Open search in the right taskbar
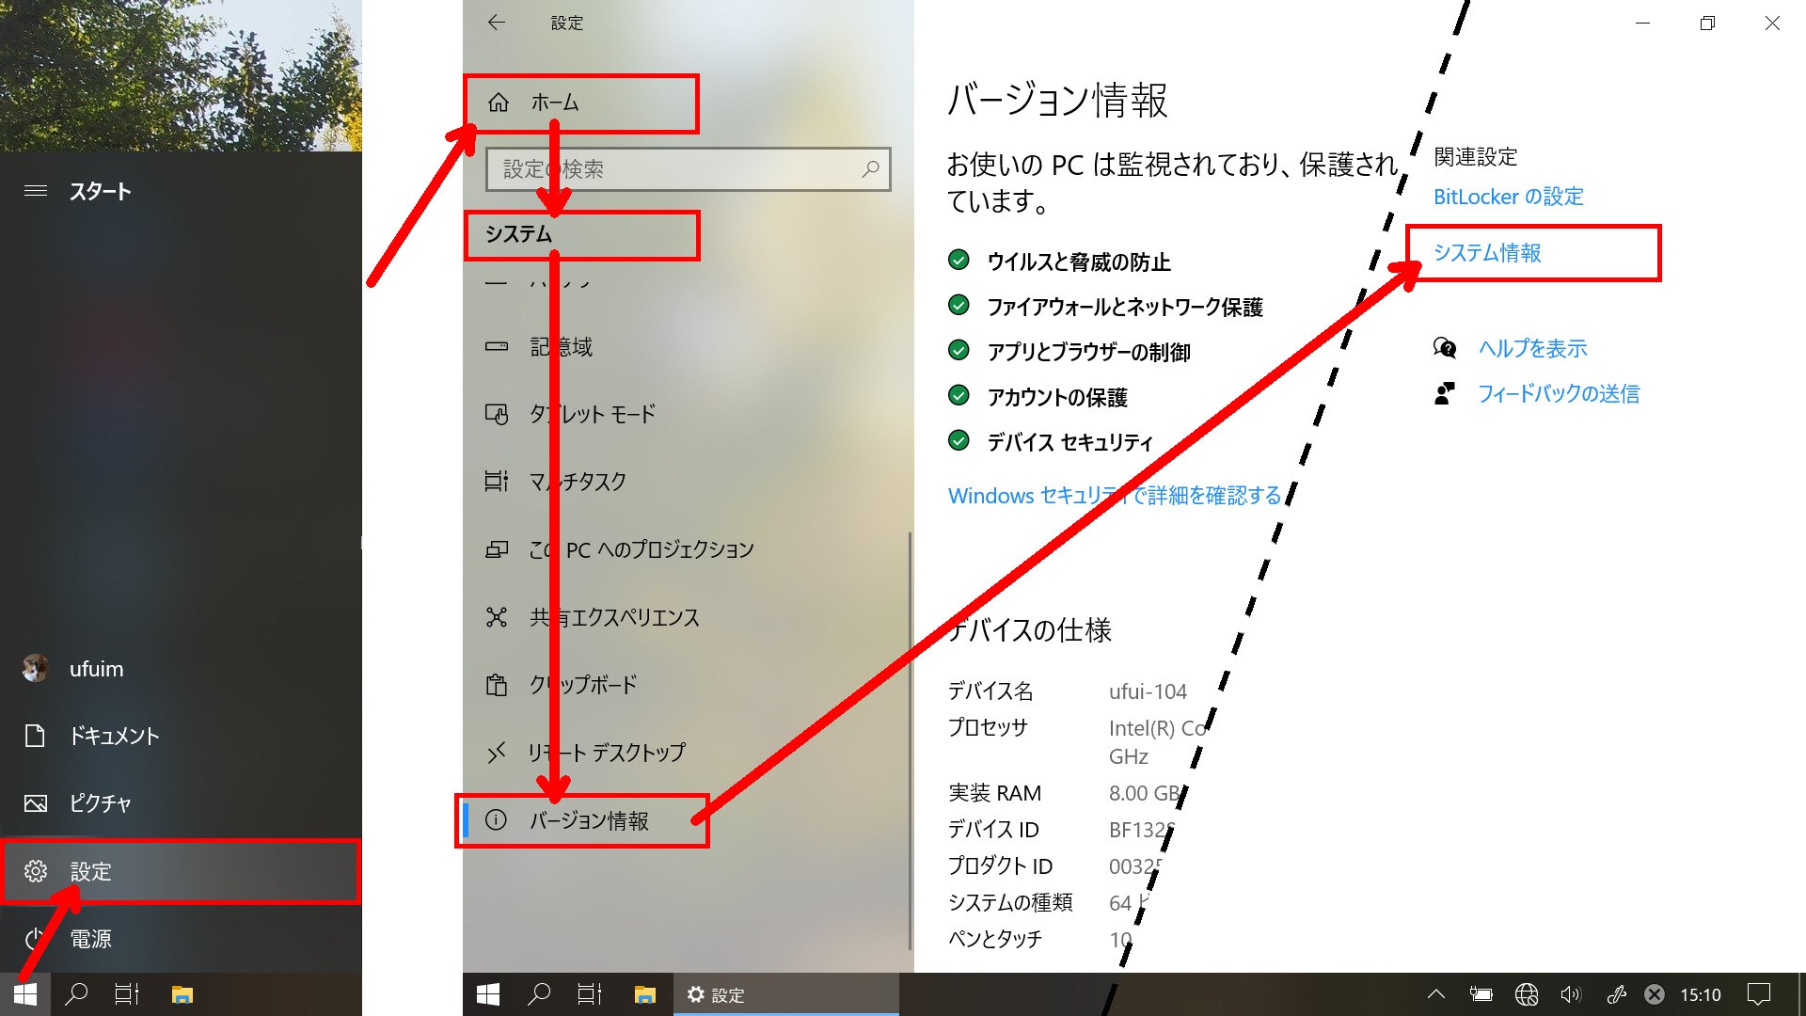1806x1016 pixels. coord(539,994)
